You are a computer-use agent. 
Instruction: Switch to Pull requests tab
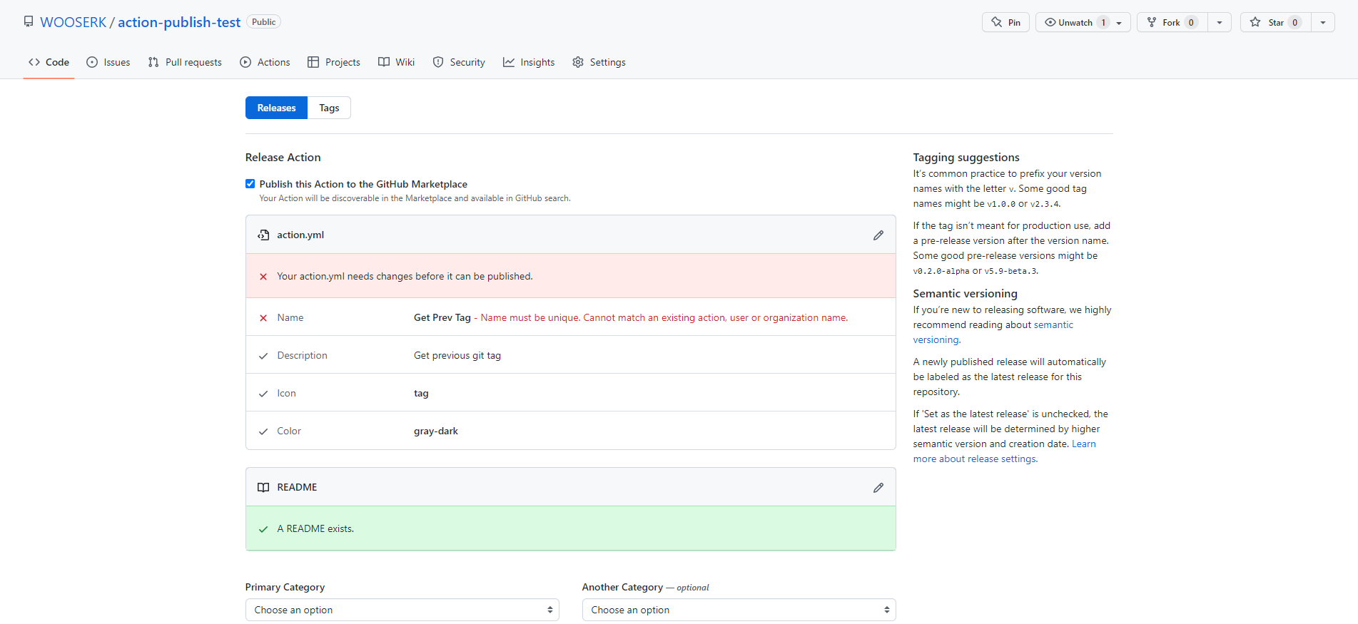pos(185,62)
